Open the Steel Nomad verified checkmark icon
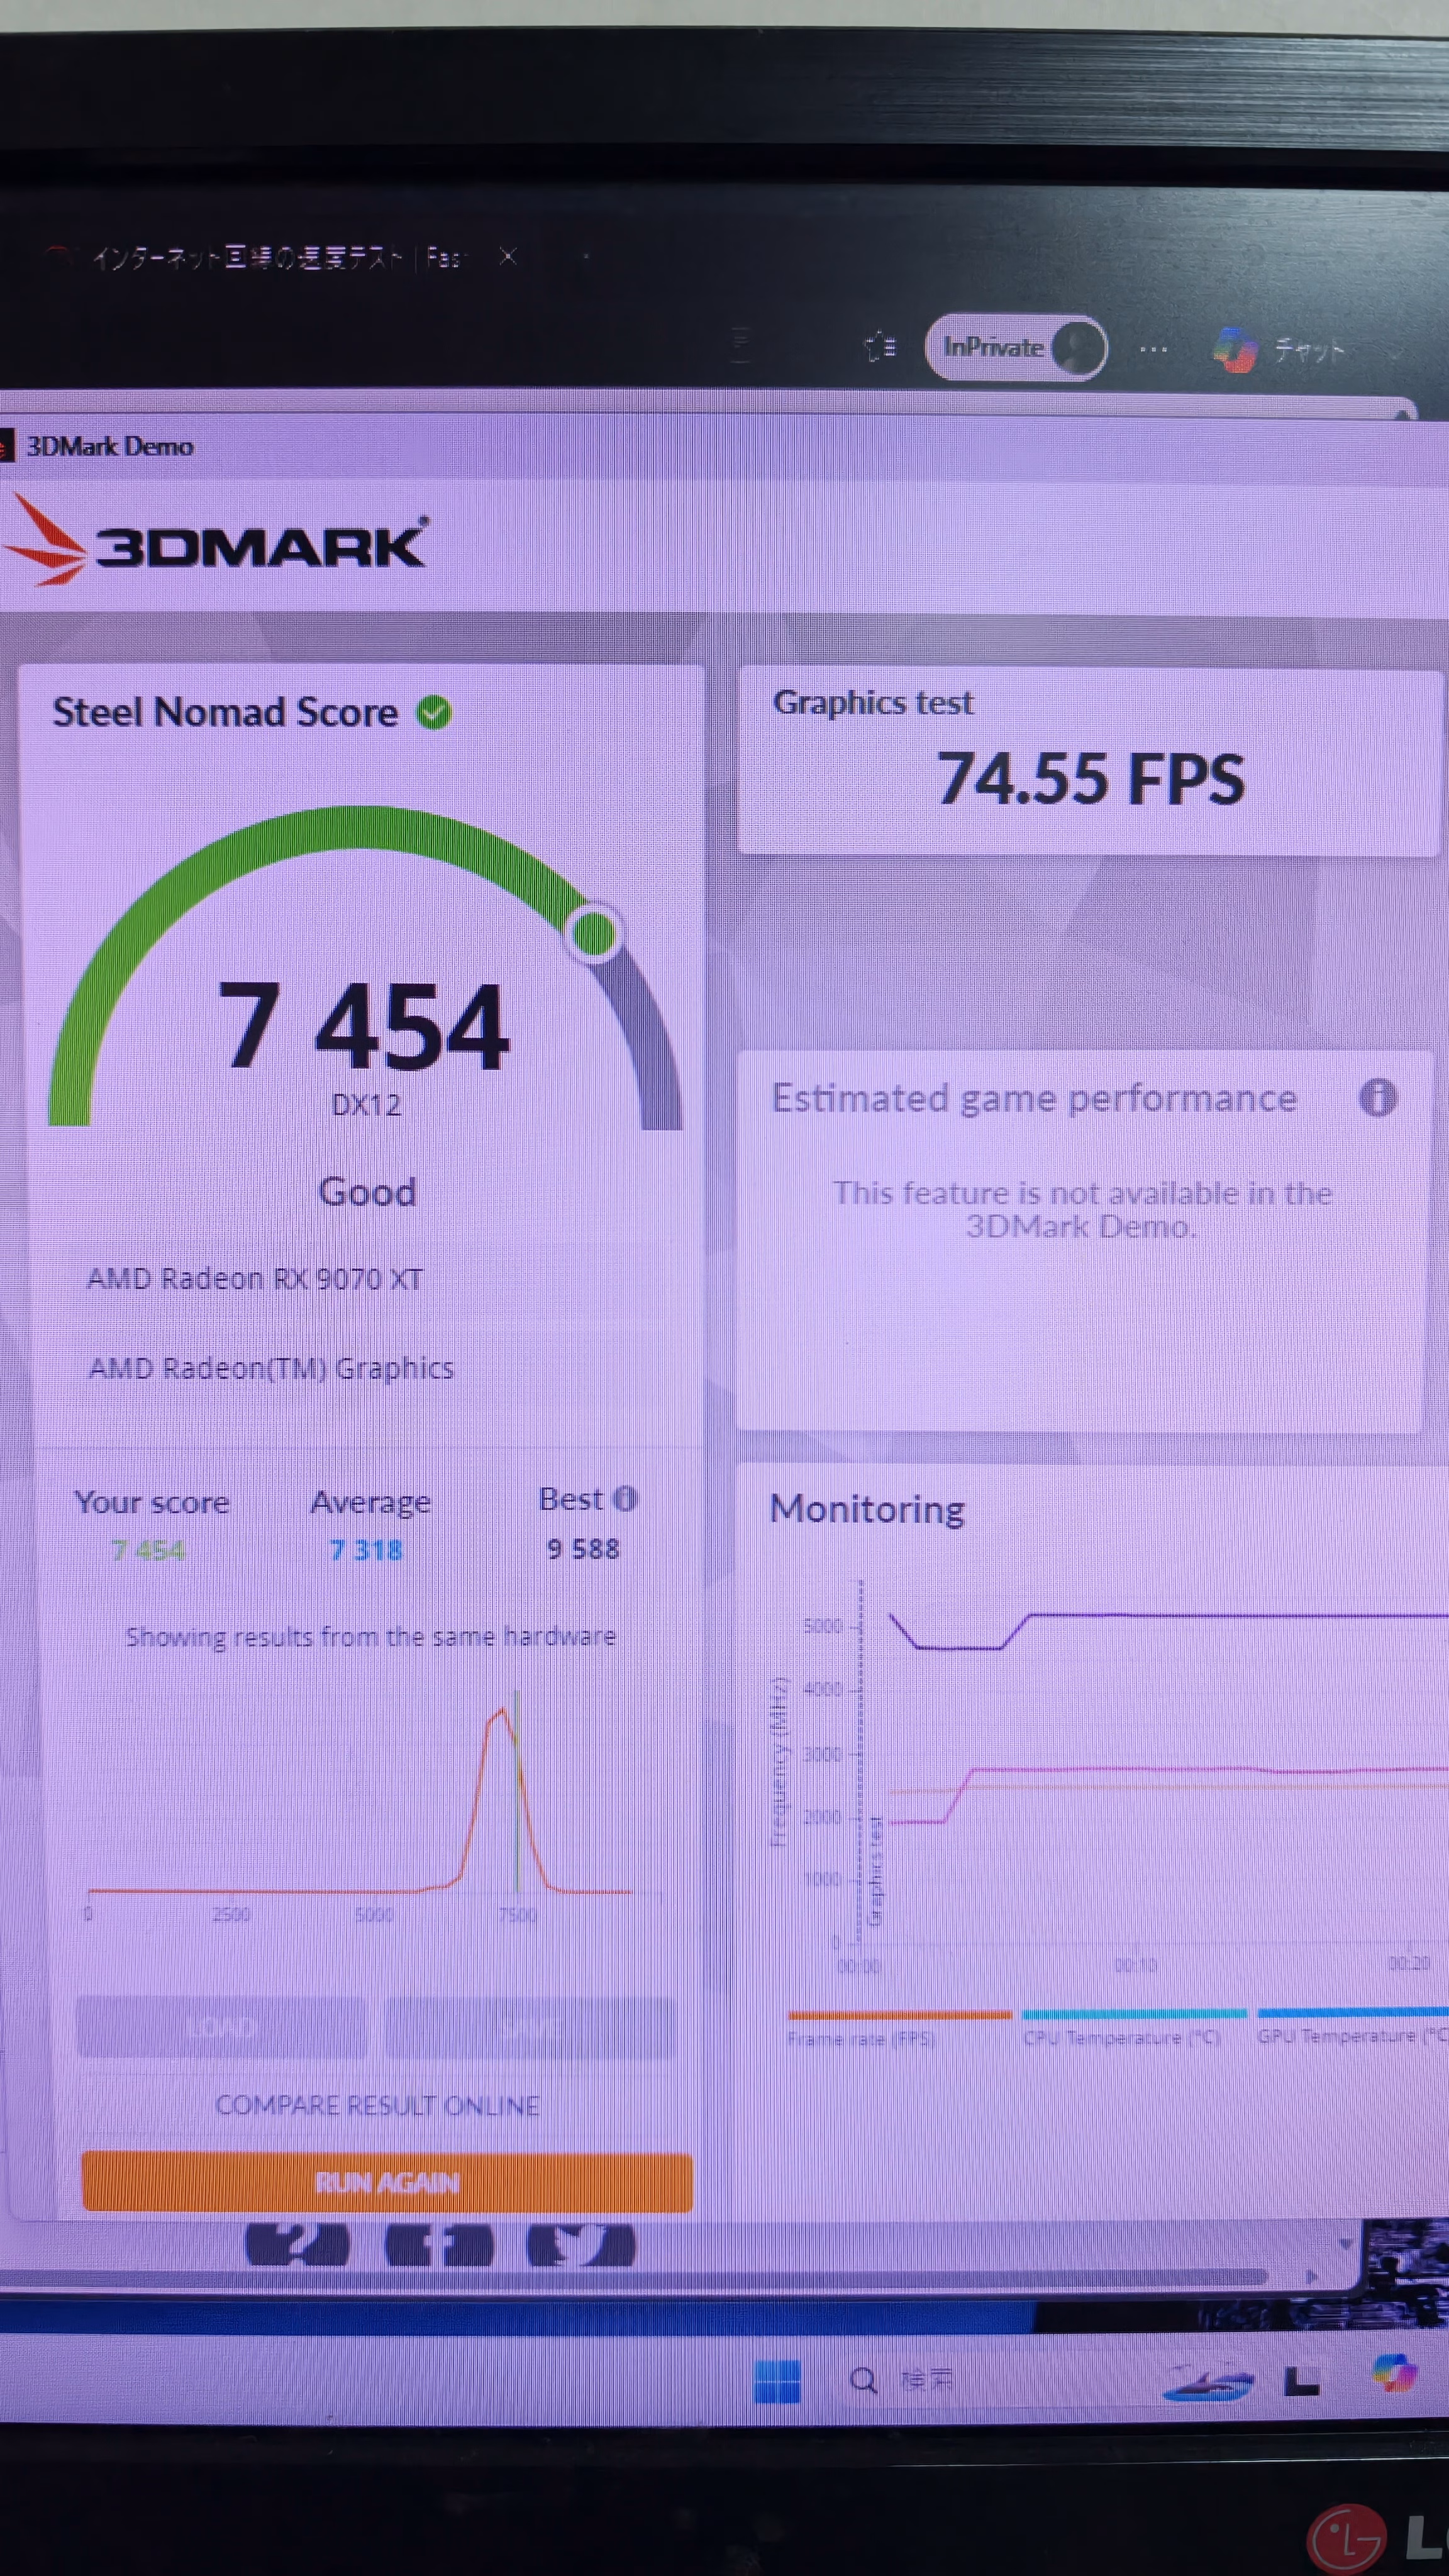The image size is (1449, 2576). coord(434,713)
